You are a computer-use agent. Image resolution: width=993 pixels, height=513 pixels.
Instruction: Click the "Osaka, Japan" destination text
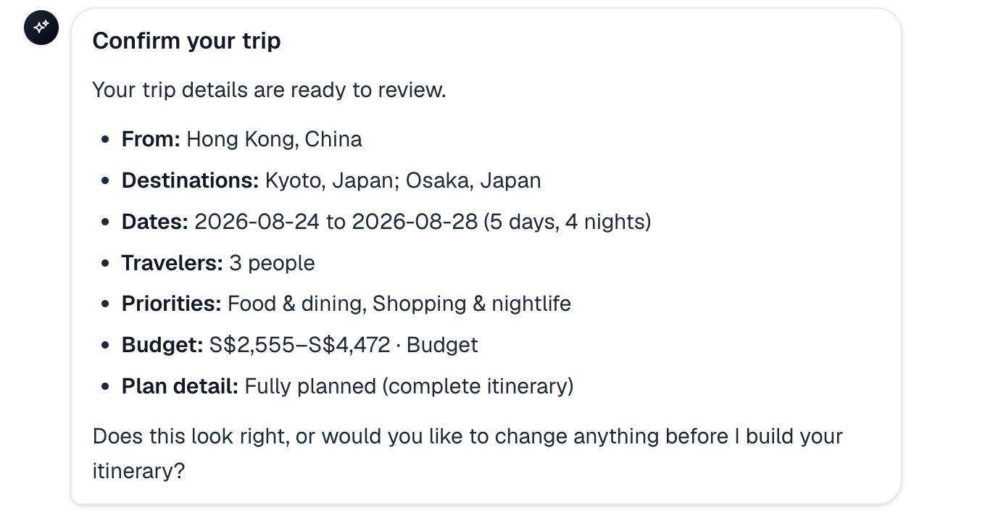[473, 180]
